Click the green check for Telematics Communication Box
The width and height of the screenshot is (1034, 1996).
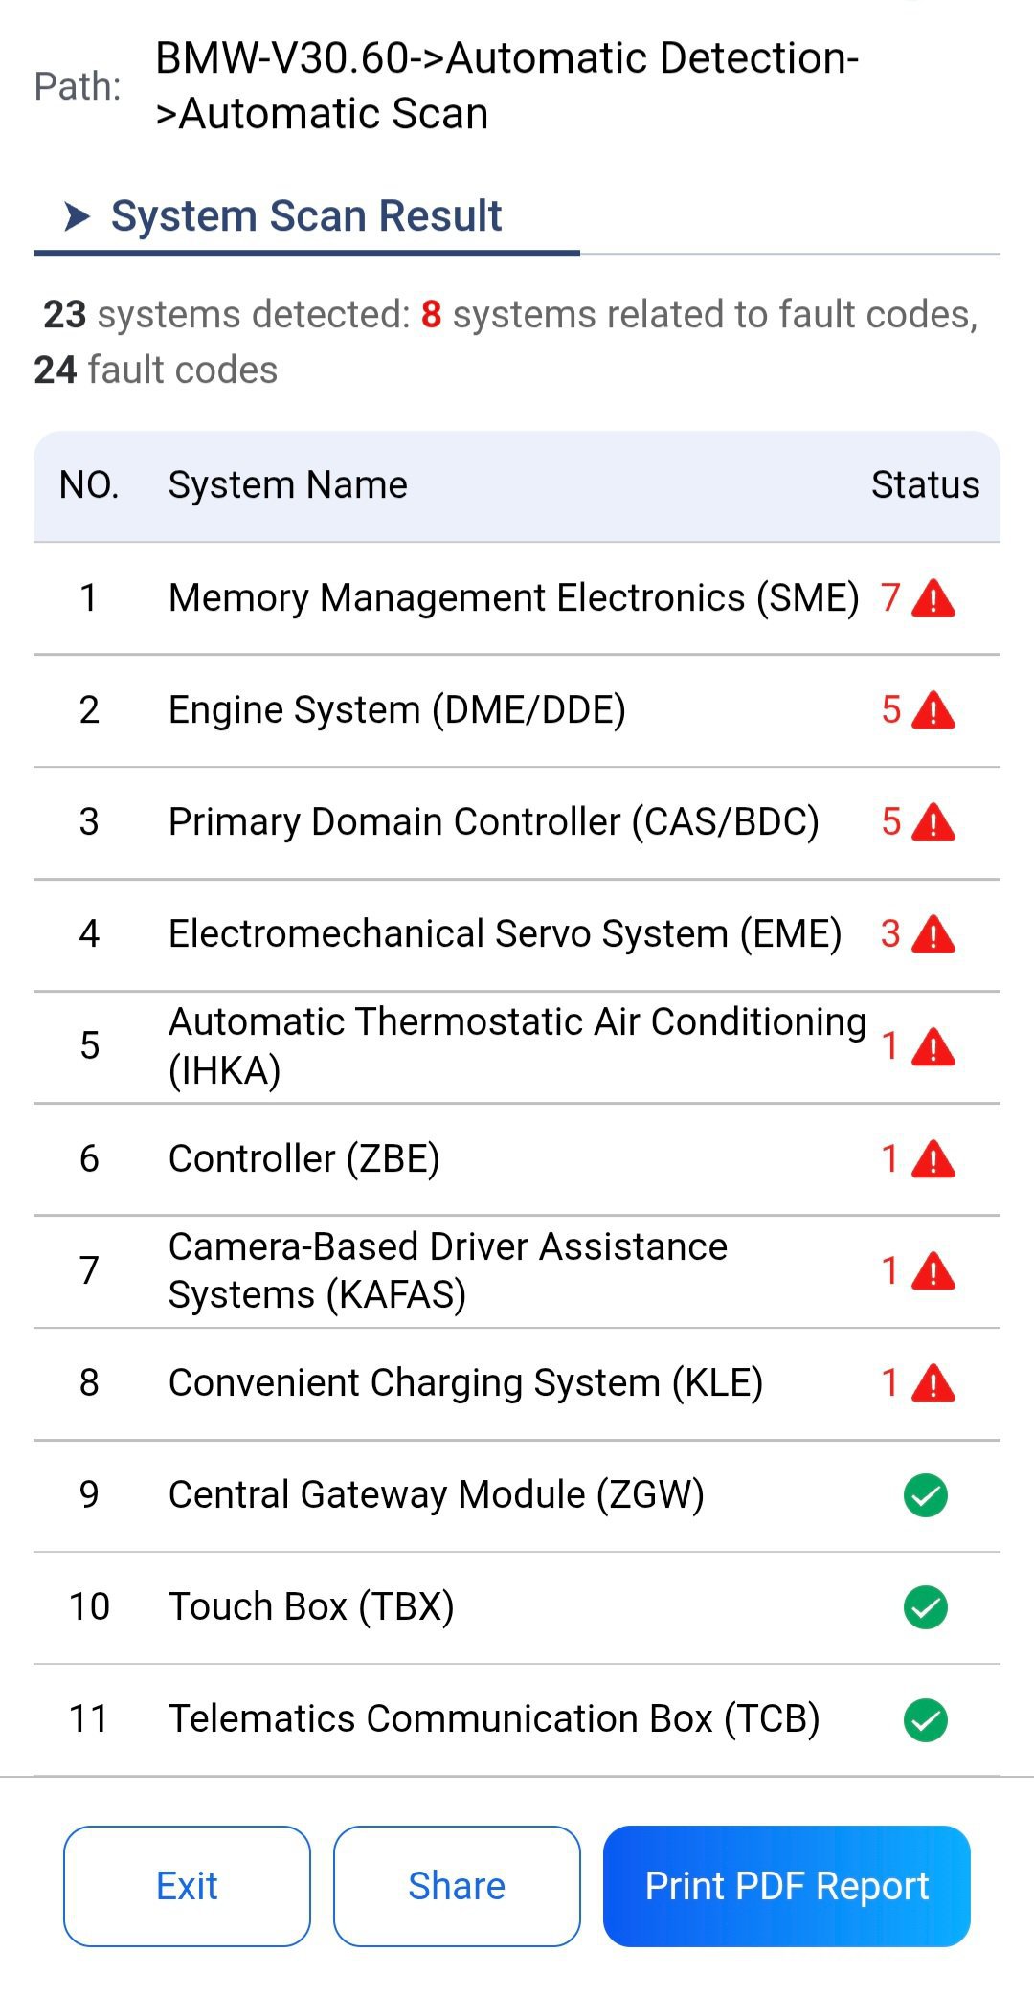point(926,1719)
